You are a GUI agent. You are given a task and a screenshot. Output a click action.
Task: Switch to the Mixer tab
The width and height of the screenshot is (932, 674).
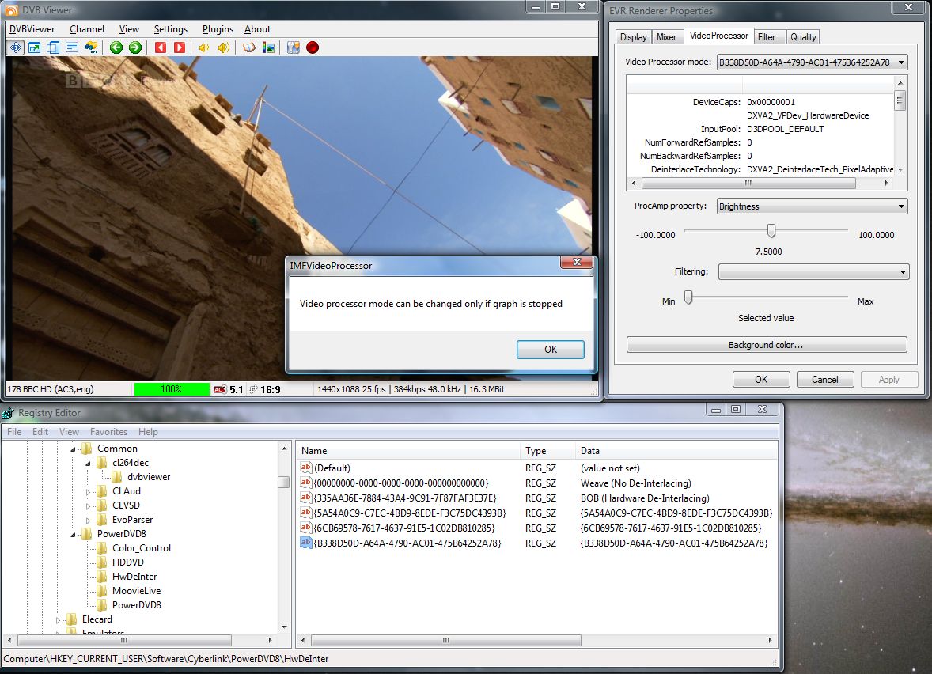coord(666,37)
